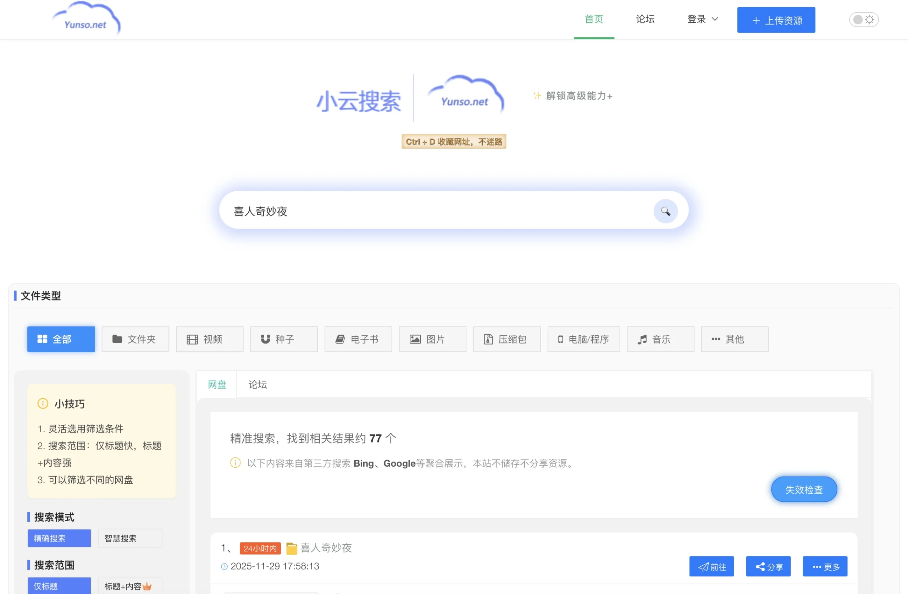Run 失效检查 on search results
Viewport: 908px width, 594px height.
[804, 489]
